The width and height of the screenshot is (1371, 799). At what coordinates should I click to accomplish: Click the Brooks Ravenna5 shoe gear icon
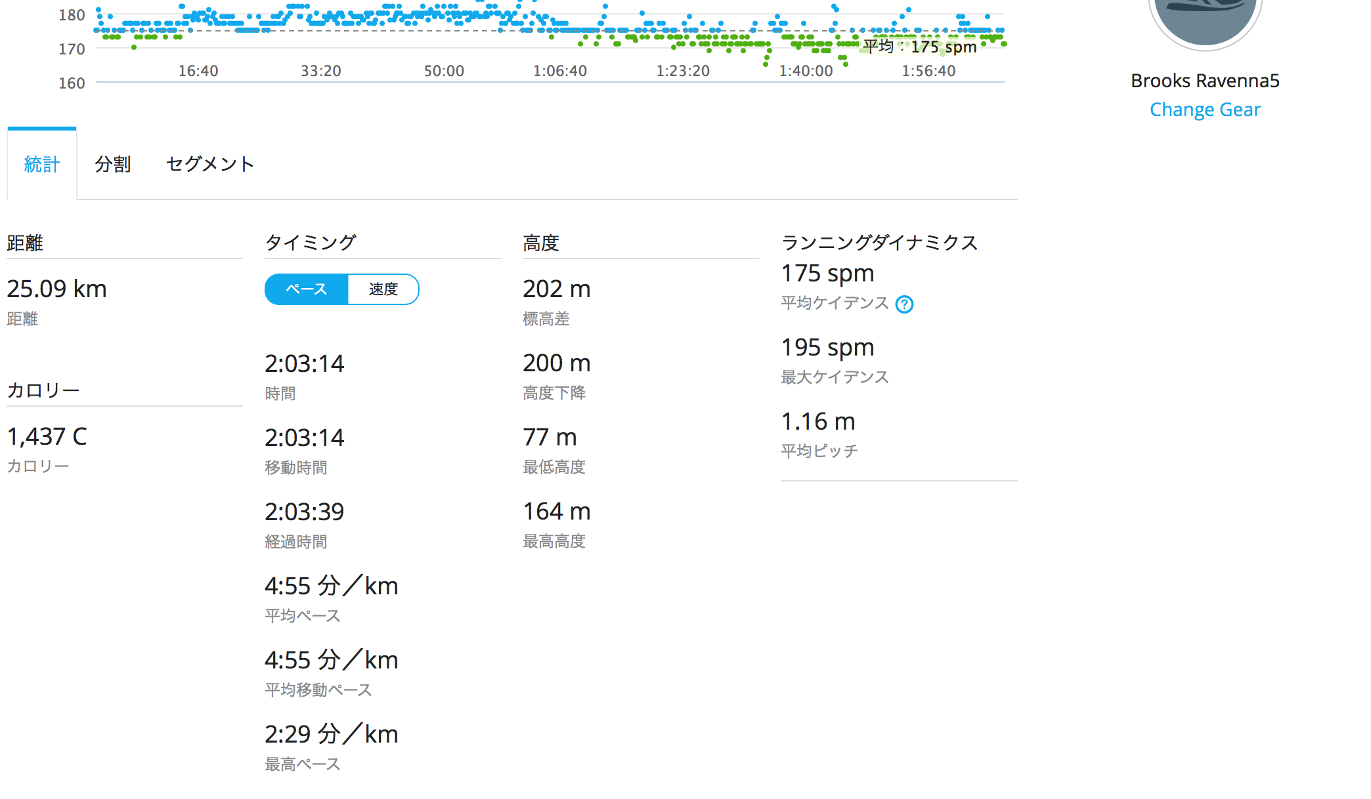pyautogui.click(x=1205, y=20)
